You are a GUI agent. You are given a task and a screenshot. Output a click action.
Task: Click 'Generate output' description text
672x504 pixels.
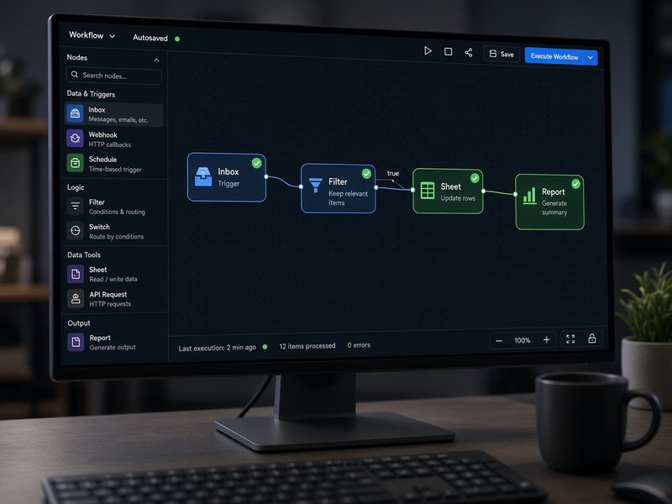point(113,347)
